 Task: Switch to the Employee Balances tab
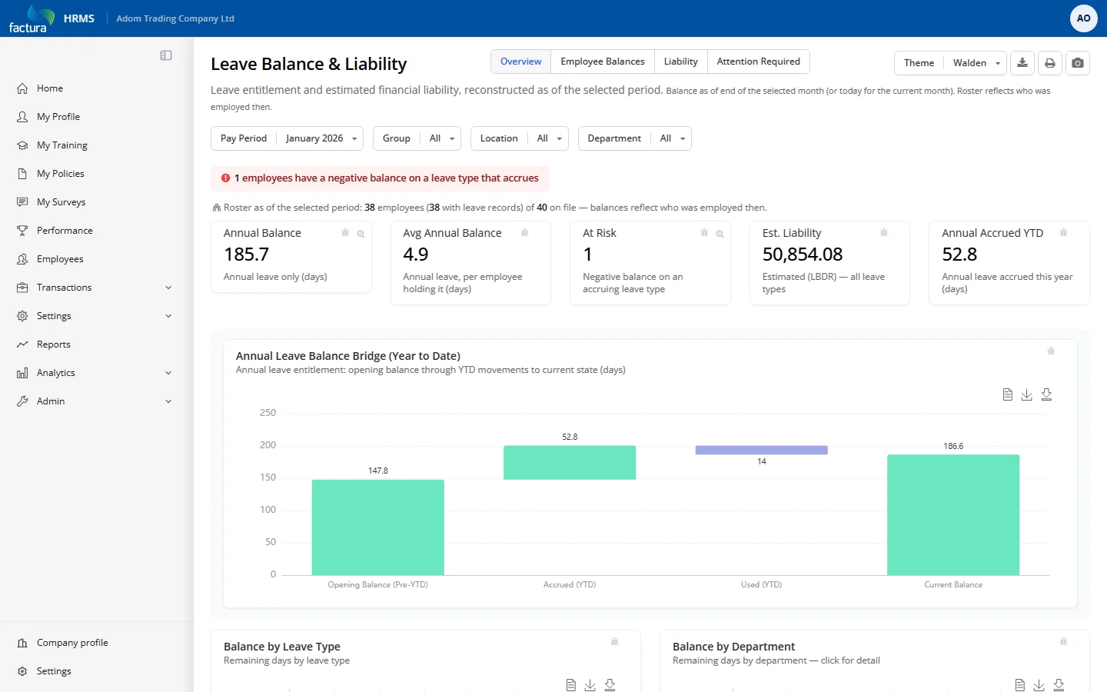coord(603,62)
